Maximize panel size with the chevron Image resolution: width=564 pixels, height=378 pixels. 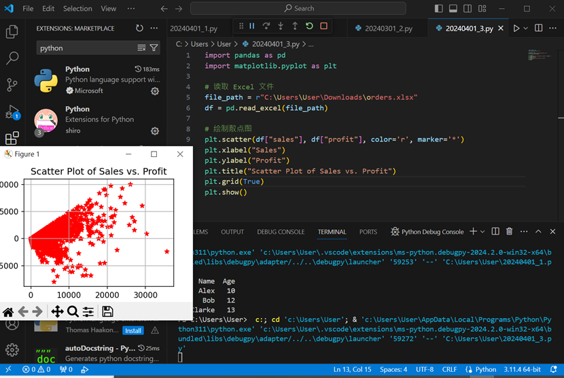(x=538, y=232)
